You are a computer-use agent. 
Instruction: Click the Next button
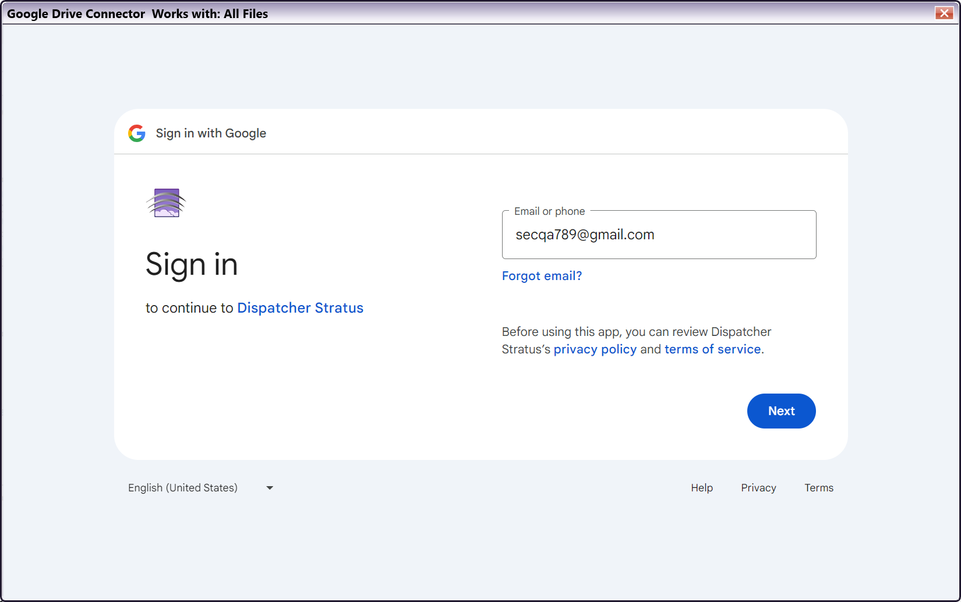pos(781,411)
